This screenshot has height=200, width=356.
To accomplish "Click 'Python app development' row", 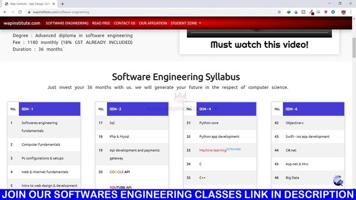I will click(x=220, y=137).
